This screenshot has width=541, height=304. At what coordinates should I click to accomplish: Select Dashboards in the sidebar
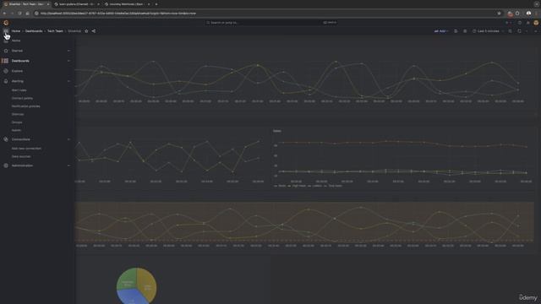(x=20, y=61)
